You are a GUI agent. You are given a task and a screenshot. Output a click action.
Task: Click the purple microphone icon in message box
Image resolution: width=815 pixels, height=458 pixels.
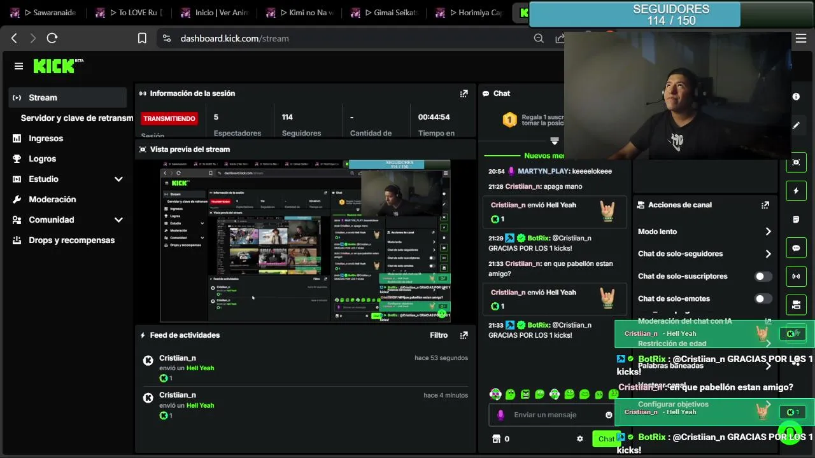(500, 415)
